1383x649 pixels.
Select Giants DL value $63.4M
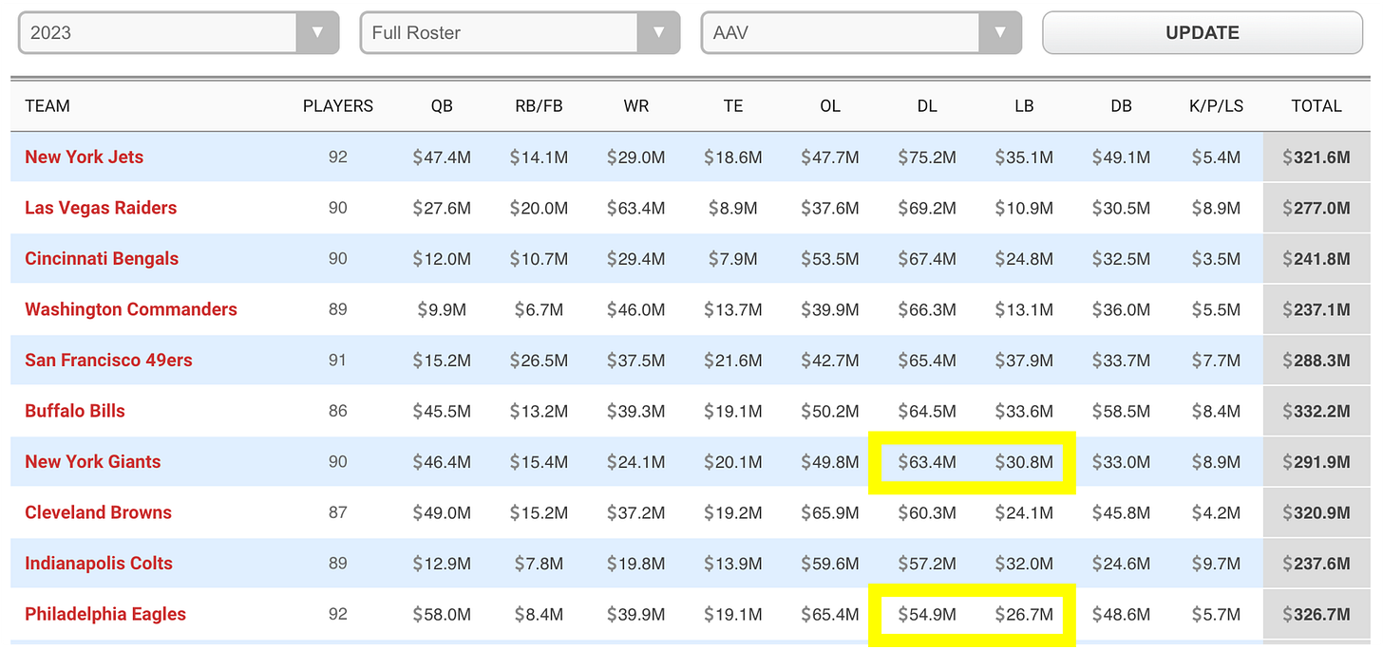point(927,462)
